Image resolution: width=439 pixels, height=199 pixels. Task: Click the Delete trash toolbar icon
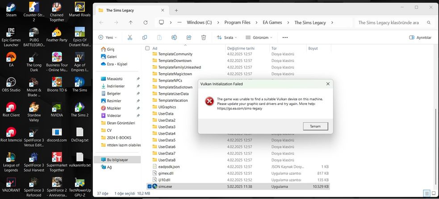(x=204, y=37)
